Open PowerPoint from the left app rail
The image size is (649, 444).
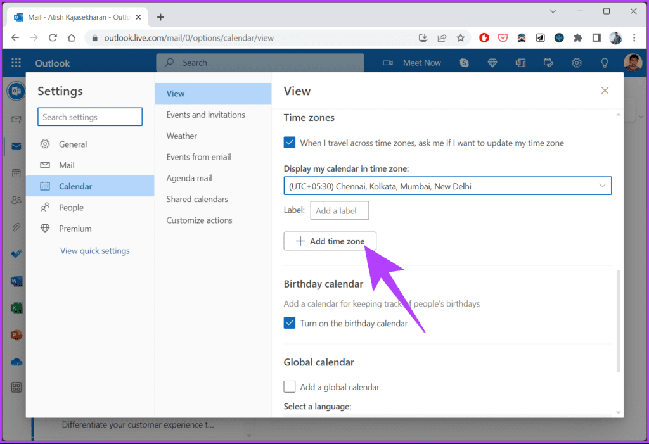pos(16,335)
